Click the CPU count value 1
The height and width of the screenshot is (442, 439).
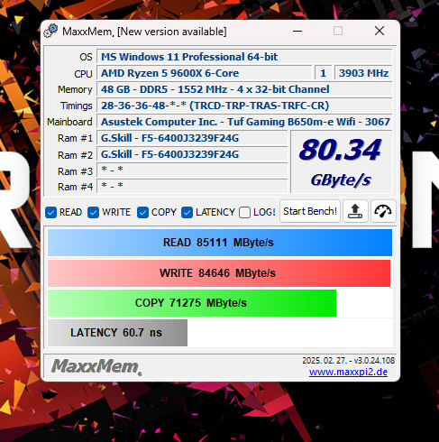pyautogui.click(x=324, y=73)
